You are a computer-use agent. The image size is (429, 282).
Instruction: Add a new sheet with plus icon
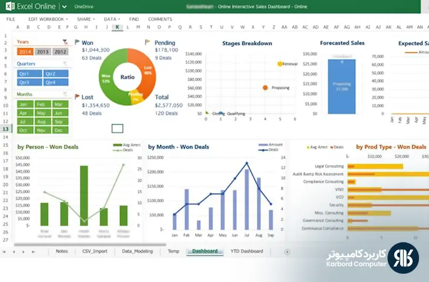click(287, 252)
